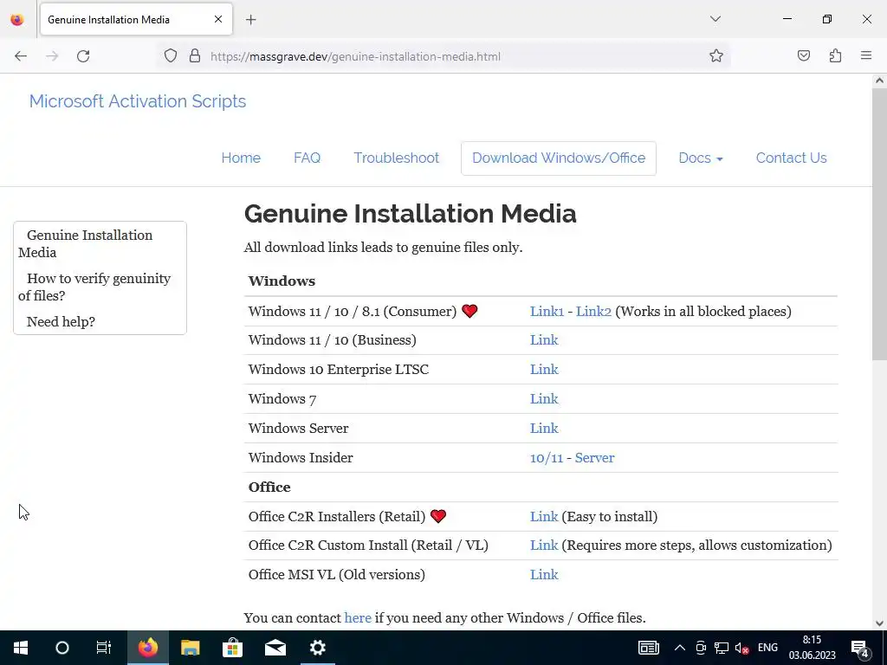This screenshot has height=665, width=887.
Task: Close the Genuine Installation Media tab
Action: coord(218,19)
